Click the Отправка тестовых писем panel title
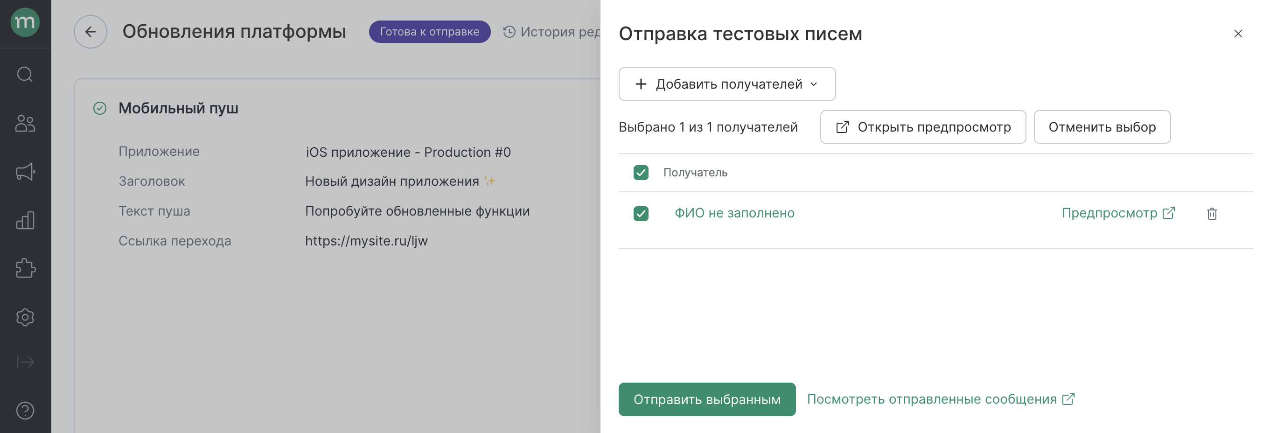This screenshot has width=1270, height=433. point(740,34)
